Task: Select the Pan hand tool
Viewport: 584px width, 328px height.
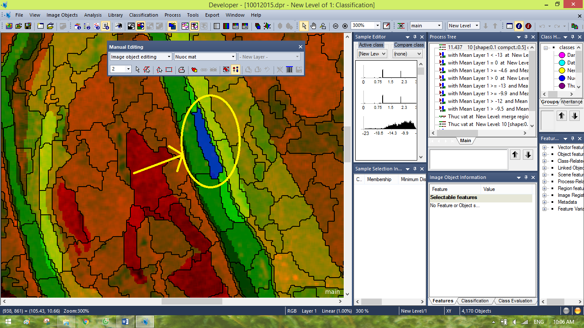Action: (x=313, y=26)
